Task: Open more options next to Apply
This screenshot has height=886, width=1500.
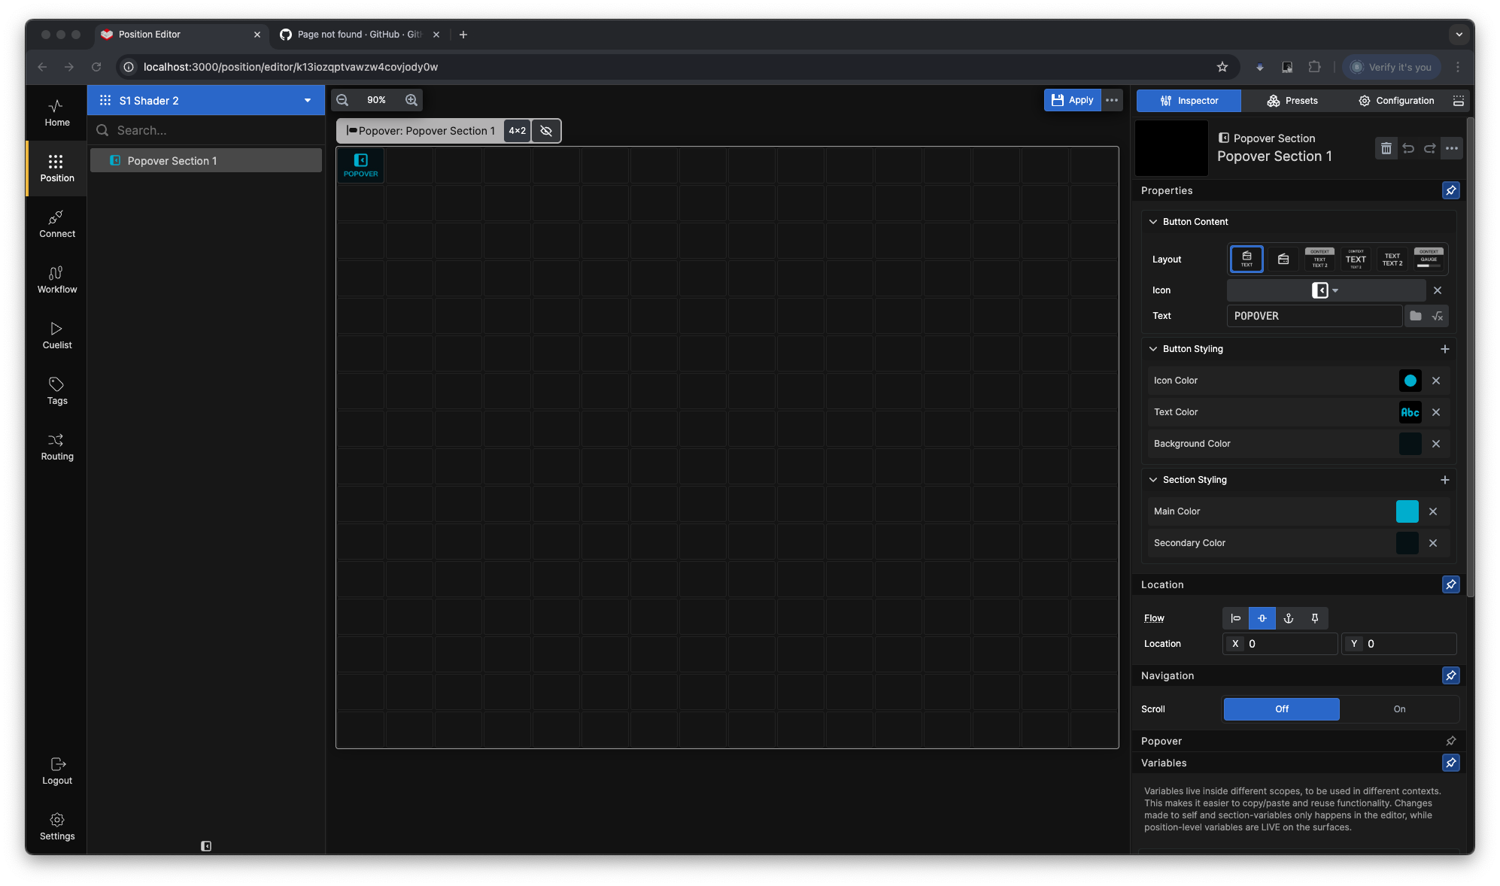Action: coord(1112,100)
